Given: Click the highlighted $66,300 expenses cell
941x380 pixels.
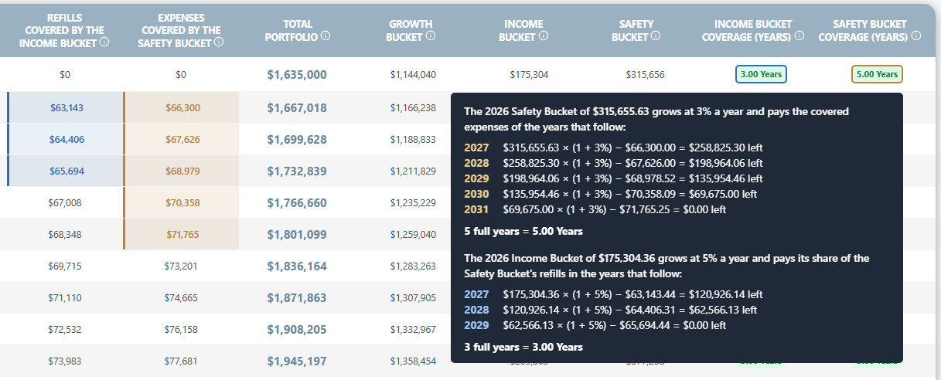Looking at the screenshot, I should coord(181,107).
